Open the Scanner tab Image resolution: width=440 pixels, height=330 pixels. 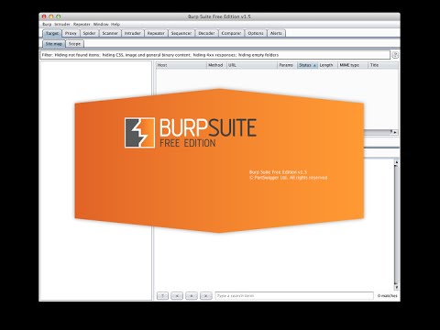pyautogui.click(x=110, y=33)
